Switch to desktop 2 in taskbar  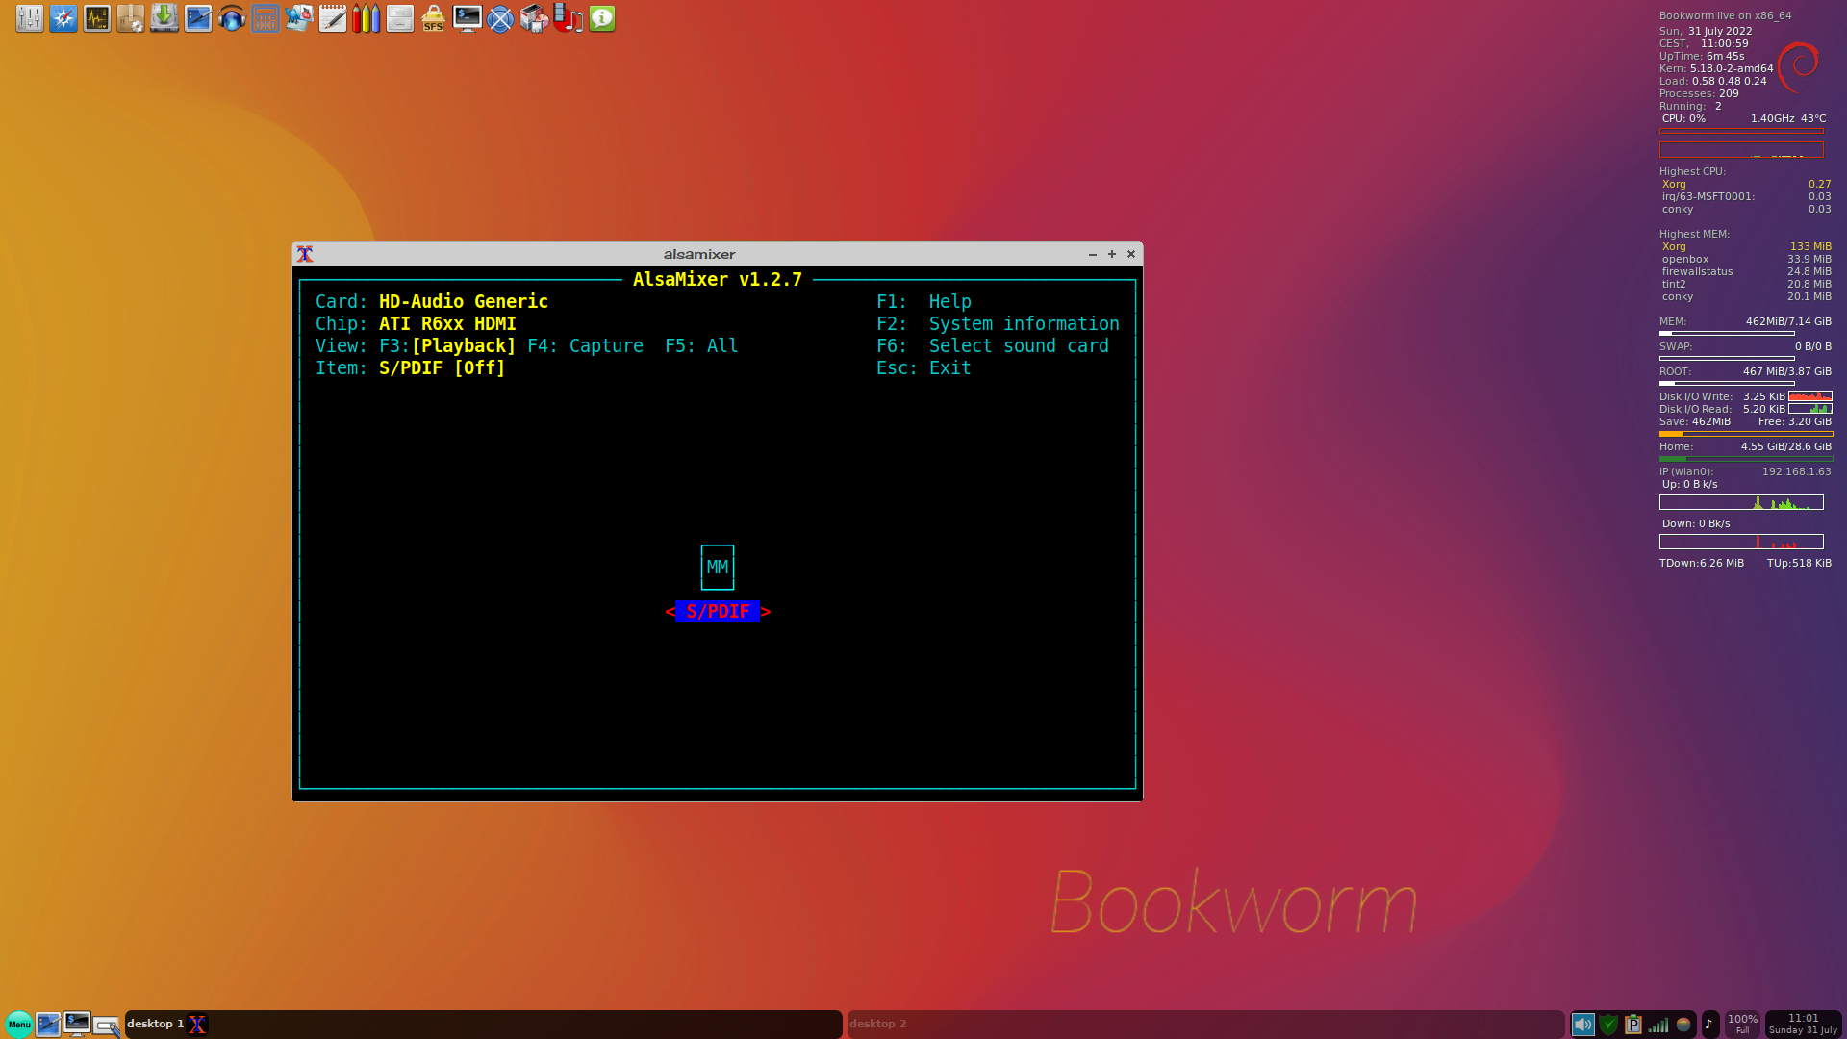877,1024
